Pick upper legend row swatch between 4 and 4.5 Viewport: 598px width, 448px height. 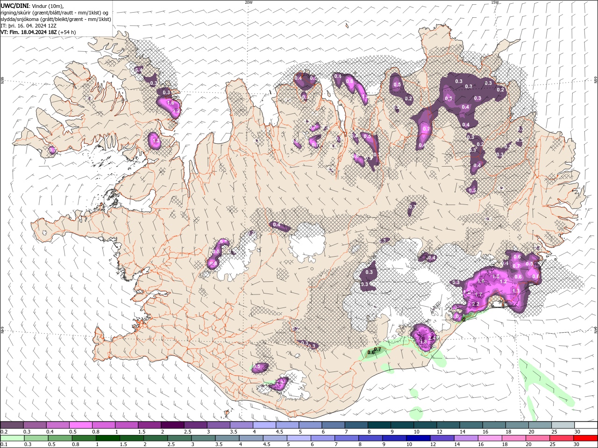[x=264, y=425]
